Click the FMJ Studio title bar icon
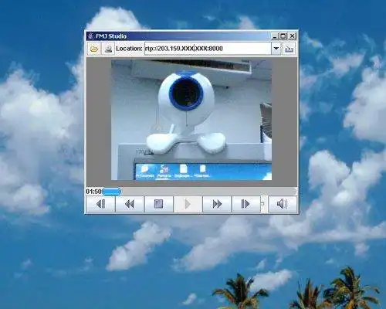 pyautogui.click(x=90, y=36)
